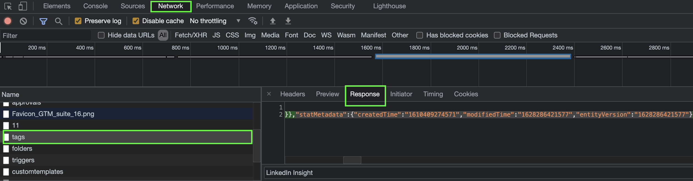Clear the network log

pos(23,21)
